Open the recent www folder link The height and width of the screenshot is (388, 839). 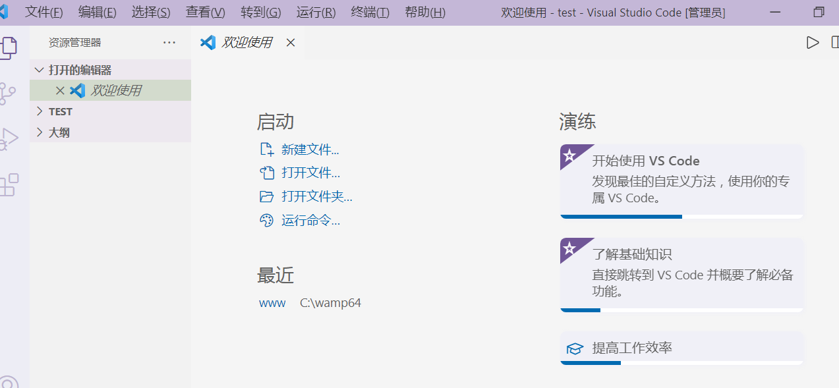pos(272,303)
